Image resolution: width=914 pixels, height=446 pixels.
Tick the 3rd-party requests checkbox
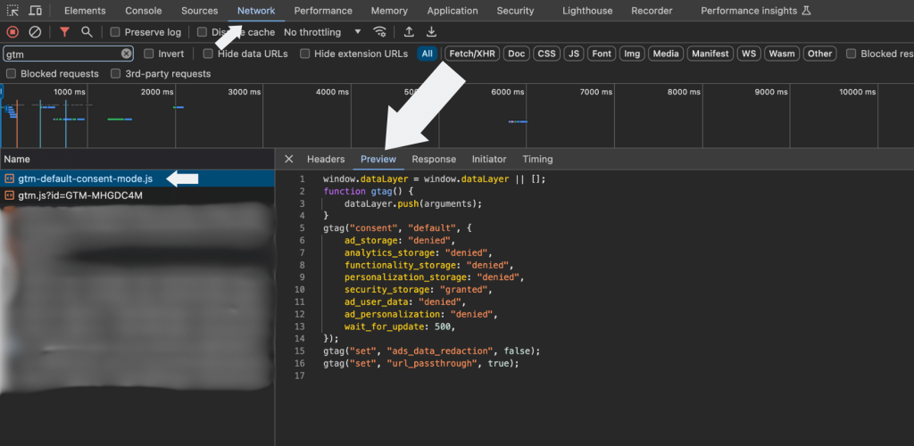(116, 73)
